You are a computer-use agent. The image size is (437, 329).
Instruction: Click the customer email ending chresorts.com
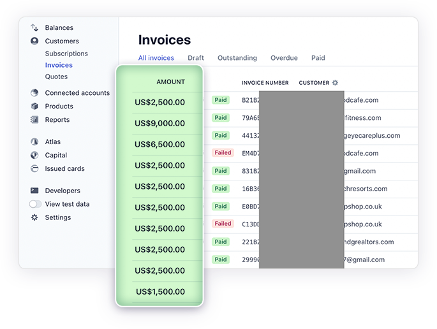[x=366, y=189]
